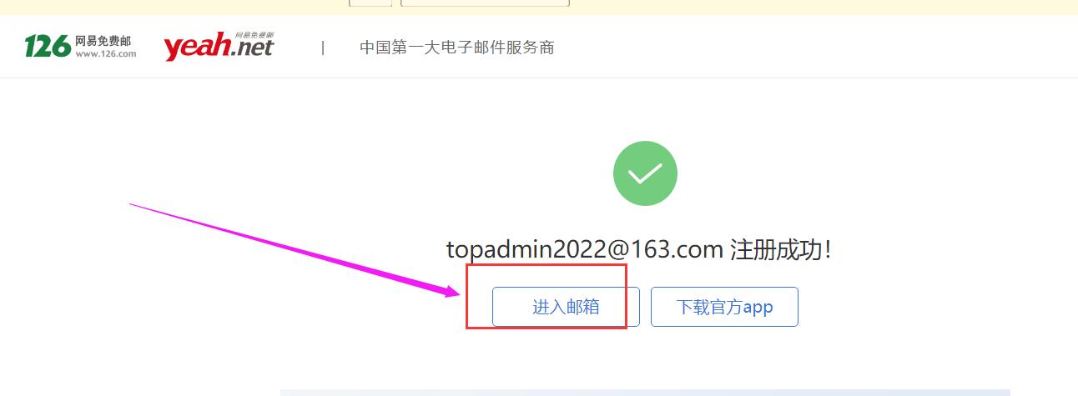
Task: Click the 下载官方app button
Action: point(724,307)
